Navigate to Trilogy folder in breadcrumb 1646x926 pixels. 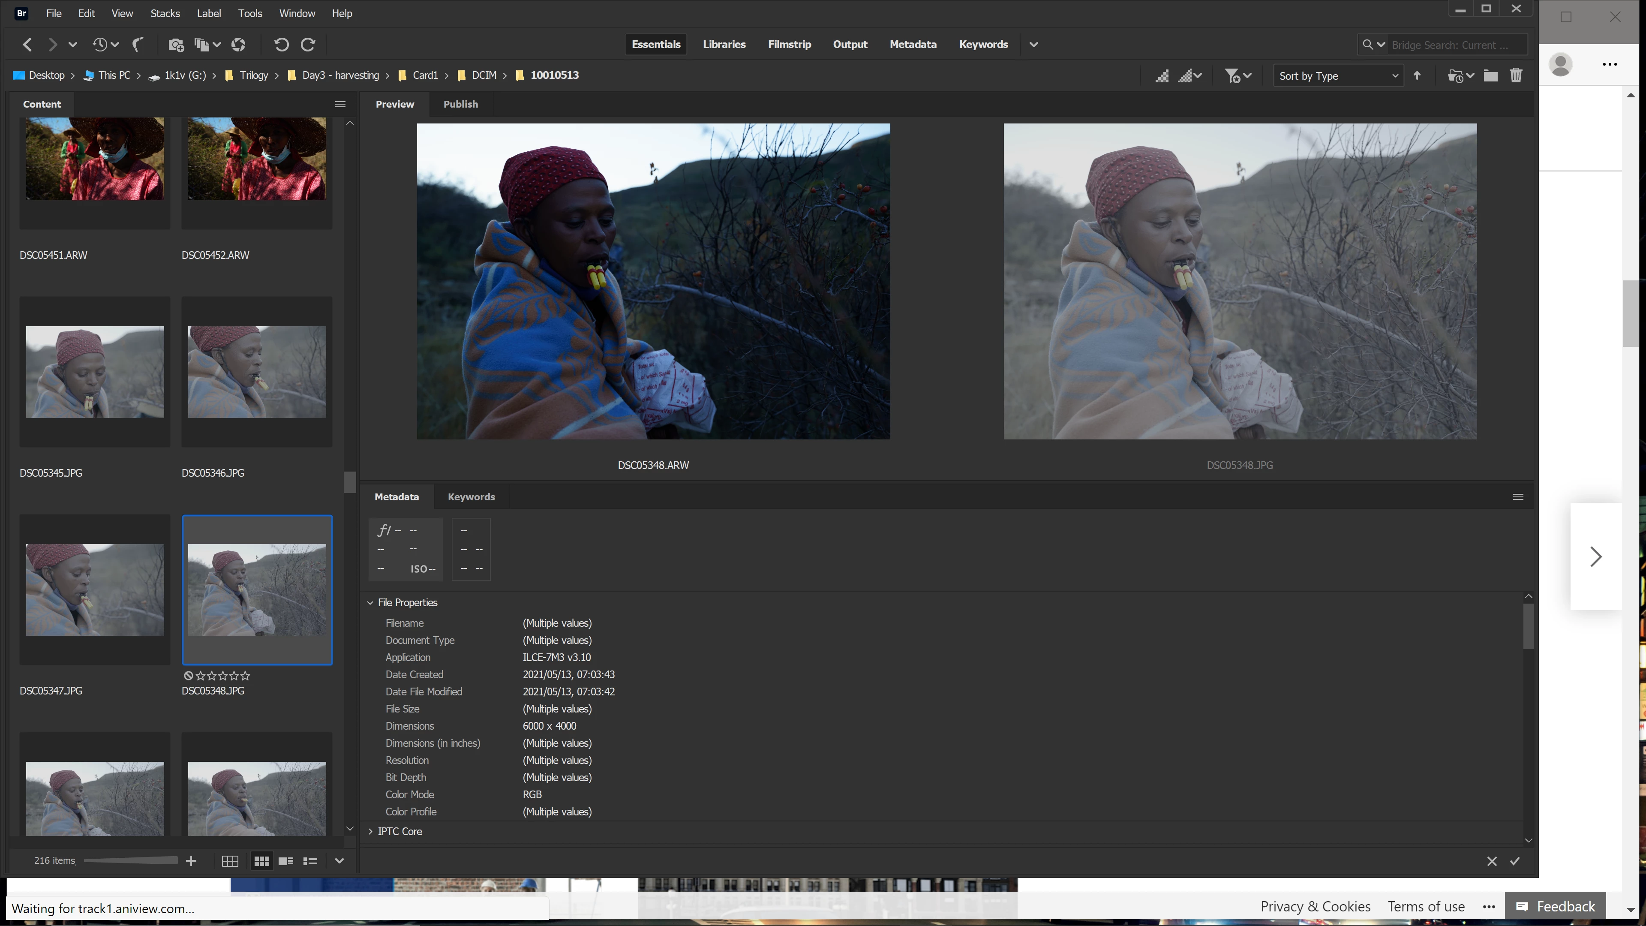pos(254,75)
